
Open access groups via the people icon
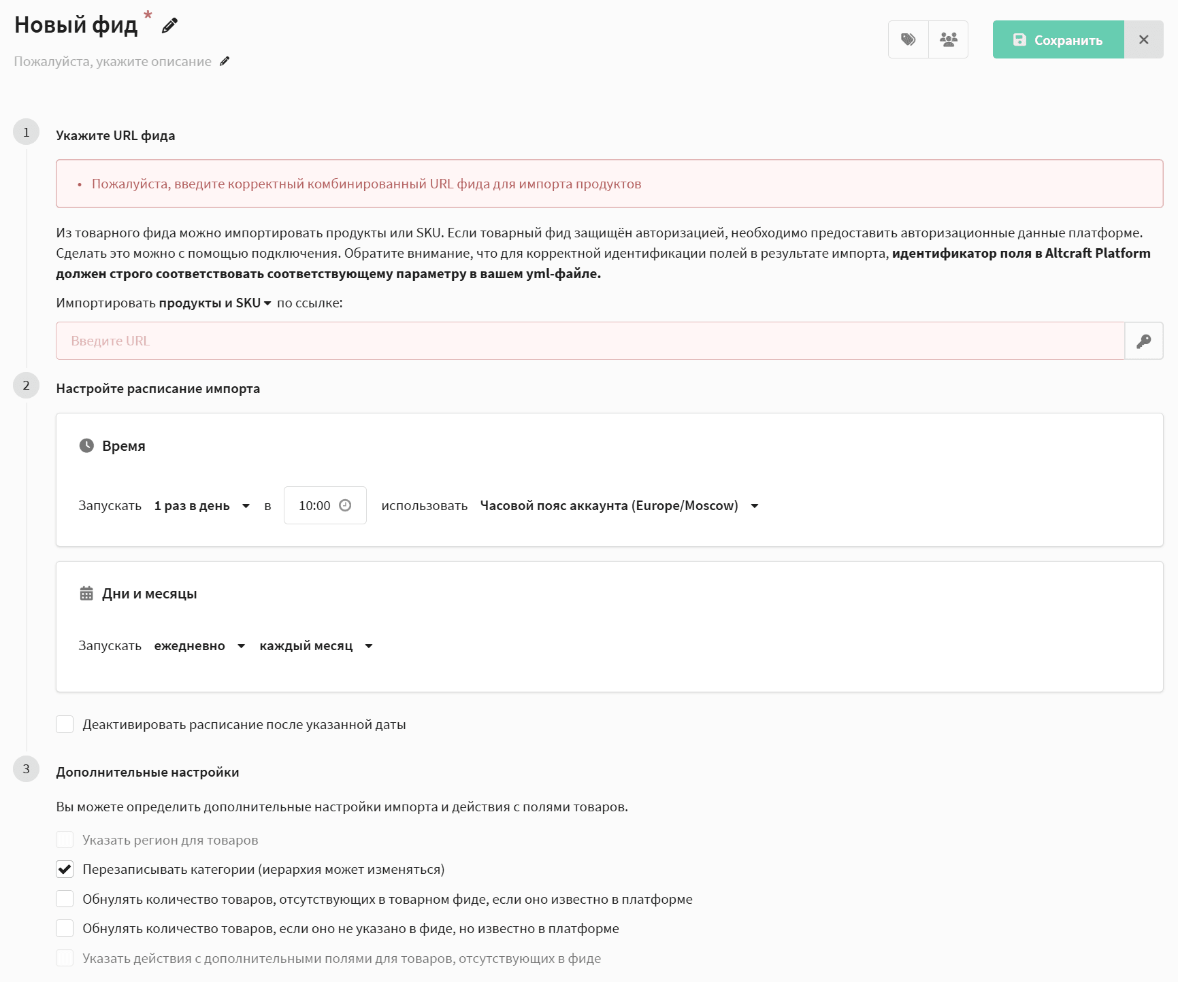[948, 39]
